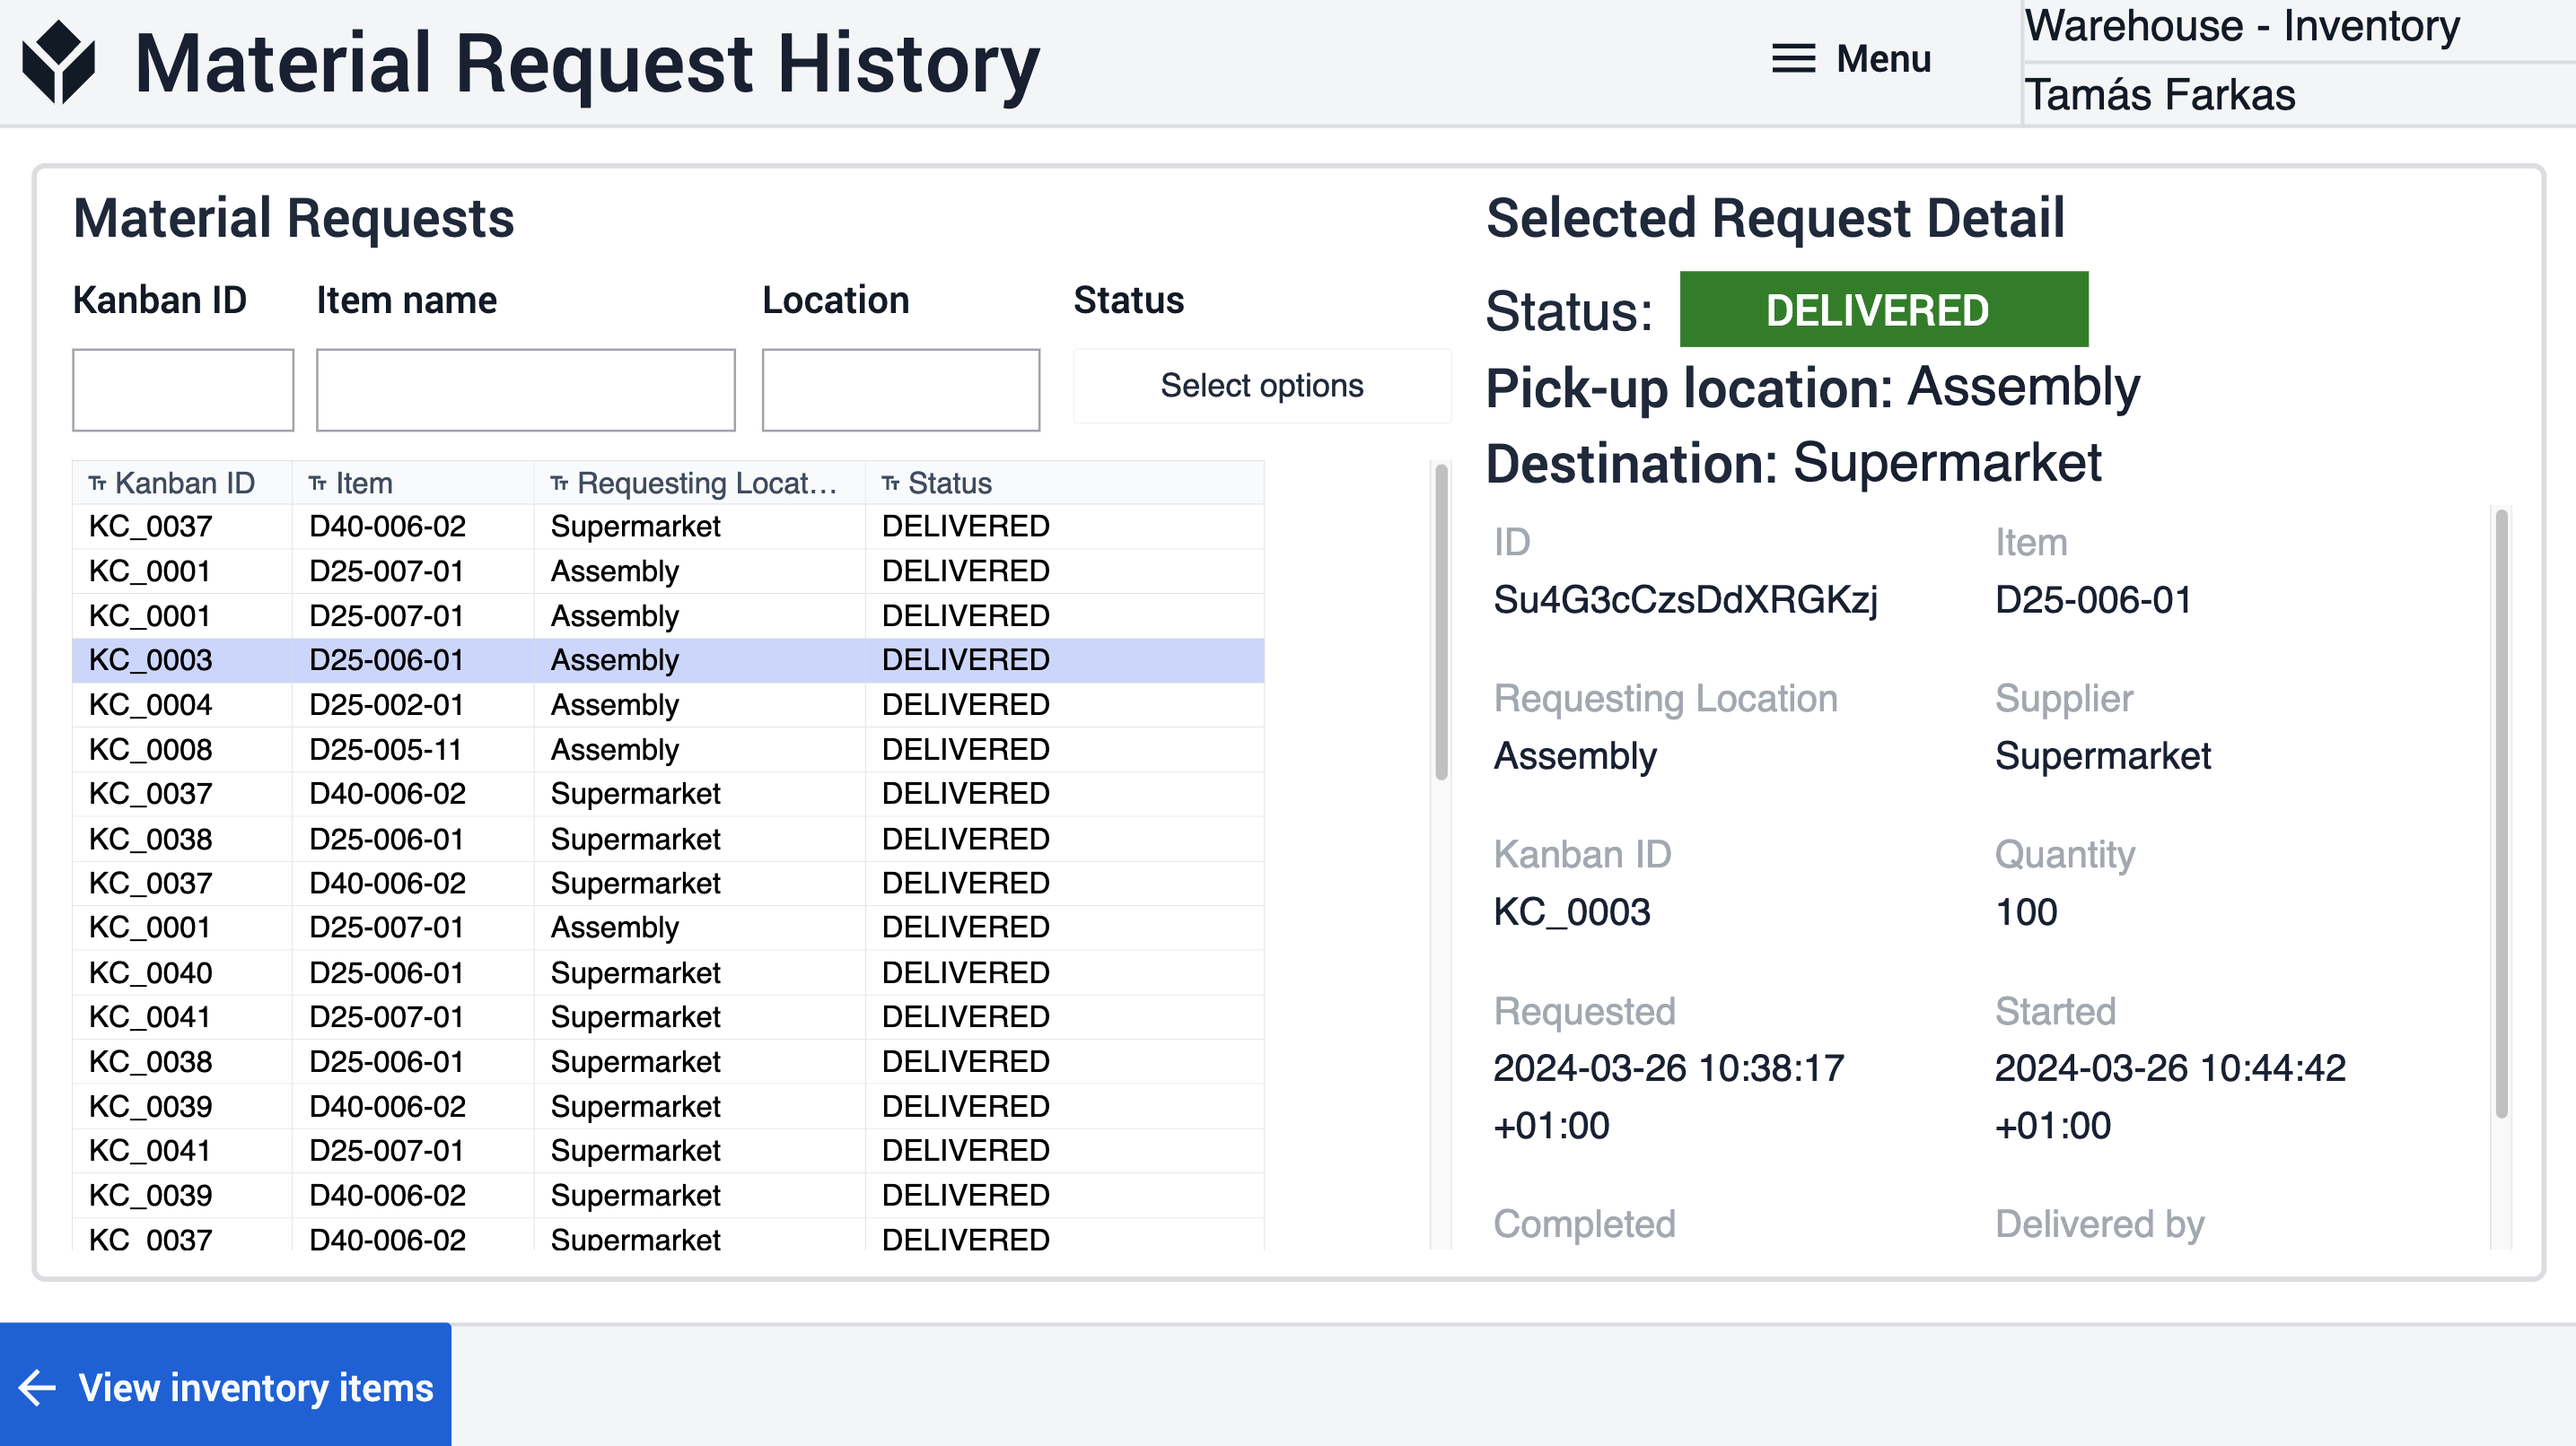Click the green DELIVERED status badge
This screenshot has width=2576, height=1446.
pyautogui.click(x=1883, y=309)
